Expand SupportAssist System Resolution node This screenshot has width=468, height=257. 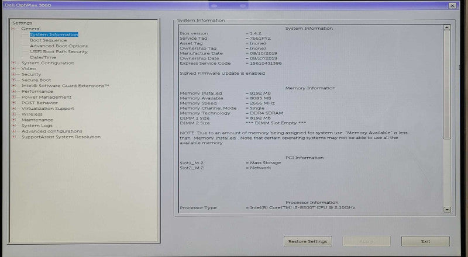click(13, 137)
